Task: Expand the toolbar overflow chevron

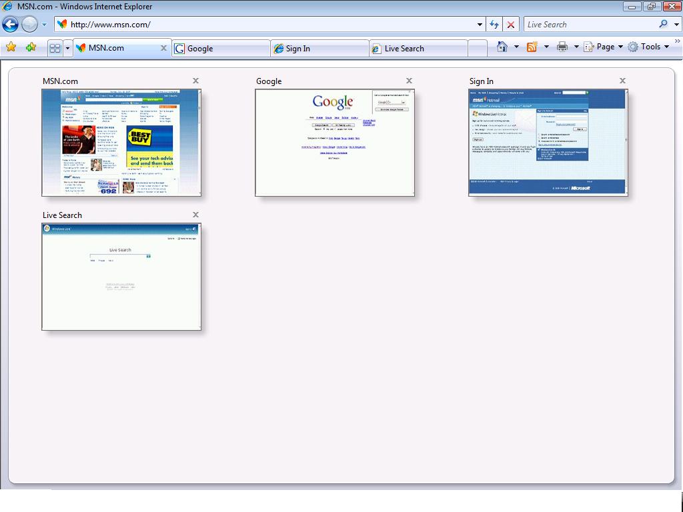Action: 678,41
